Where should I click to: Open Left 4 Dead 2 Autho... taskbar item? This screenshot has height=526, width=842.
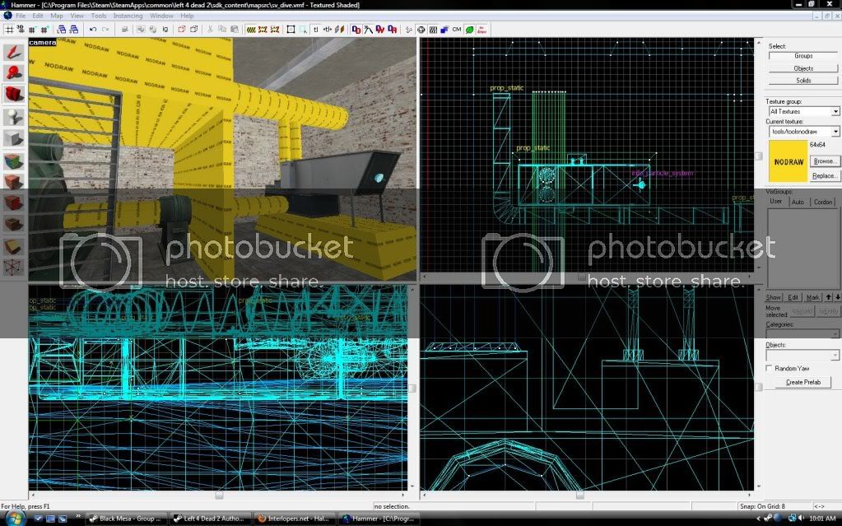(211, 519)
